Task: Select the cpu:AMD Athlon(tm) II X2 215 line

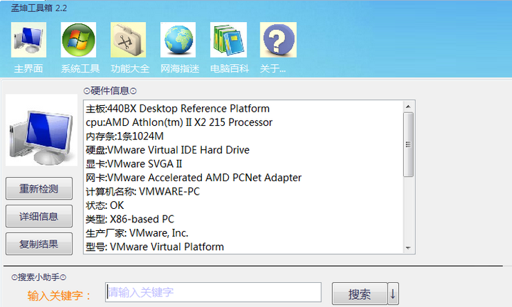Action: pos(179,122)
